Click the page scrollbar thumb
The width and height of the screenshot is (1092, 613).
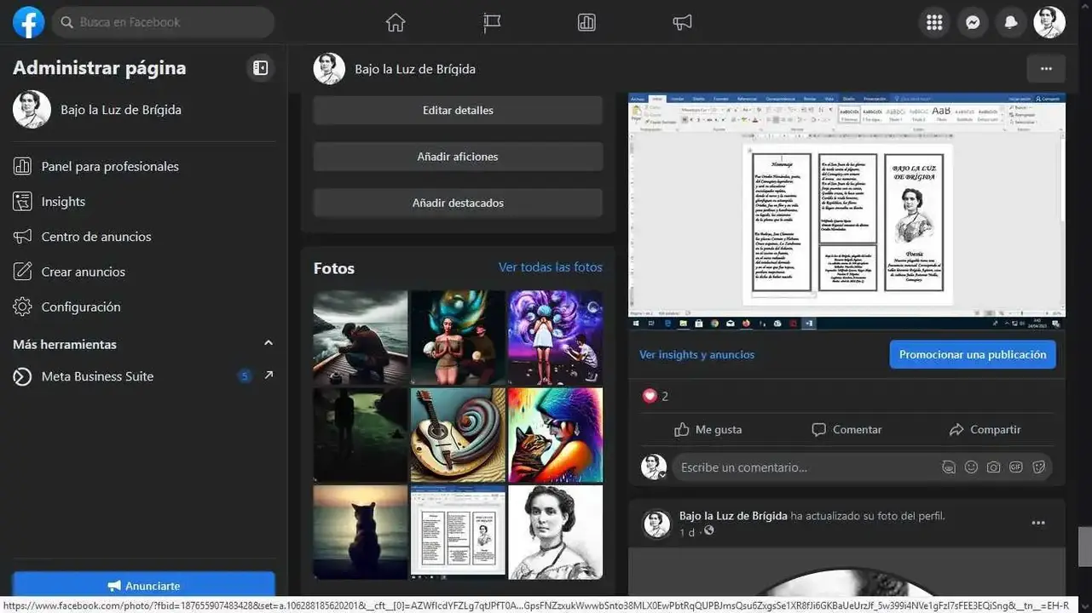[1084, 547]
